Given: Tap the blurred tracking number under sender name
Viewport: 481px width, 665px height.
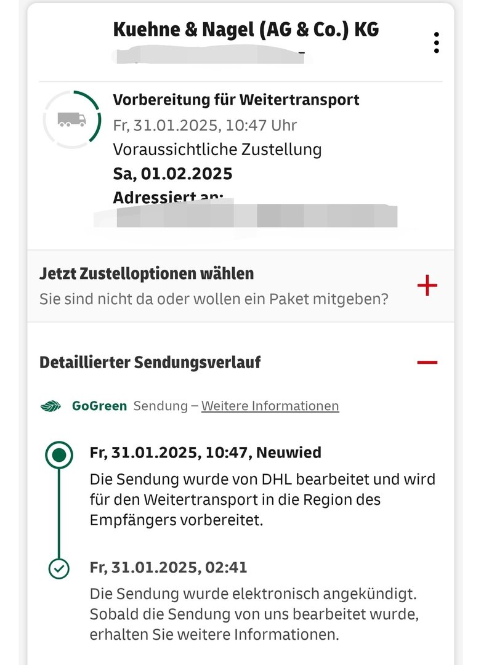Looking at the screenshot, I should [210, 56].
